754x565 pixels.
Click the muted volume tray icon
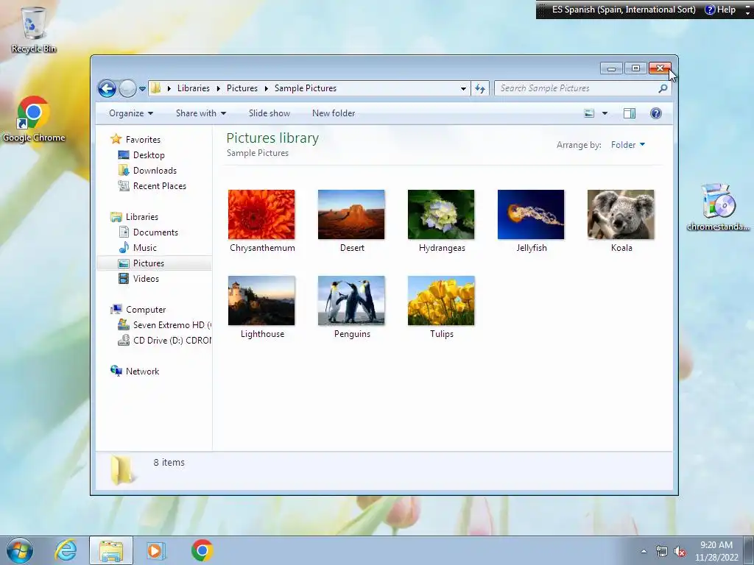[x=680, y=552]
